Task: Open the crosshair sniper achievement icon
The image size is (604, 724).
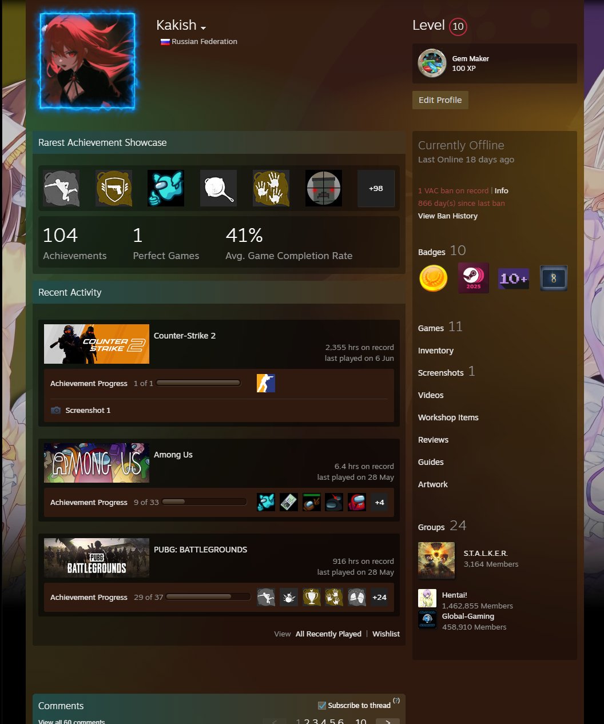Action: coord(324,188)
